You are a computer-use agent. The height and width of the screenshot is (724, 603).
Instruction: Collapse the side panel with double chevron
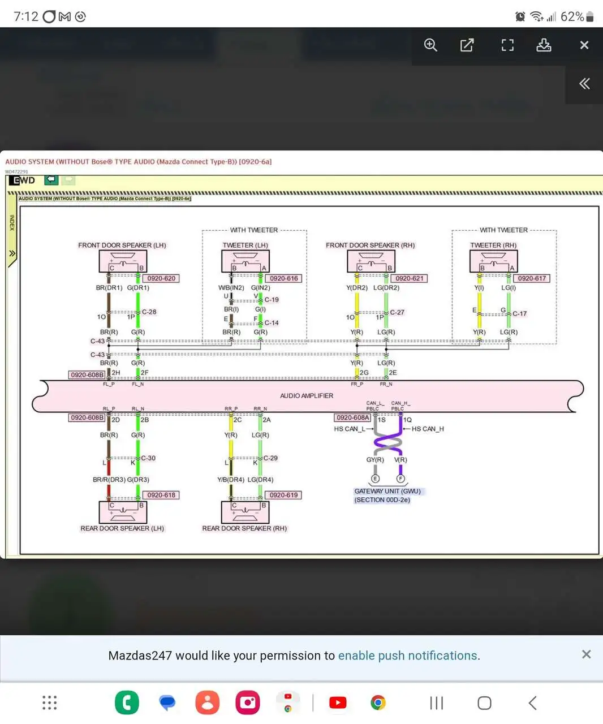pyautogui.click(x=584, y=84)
